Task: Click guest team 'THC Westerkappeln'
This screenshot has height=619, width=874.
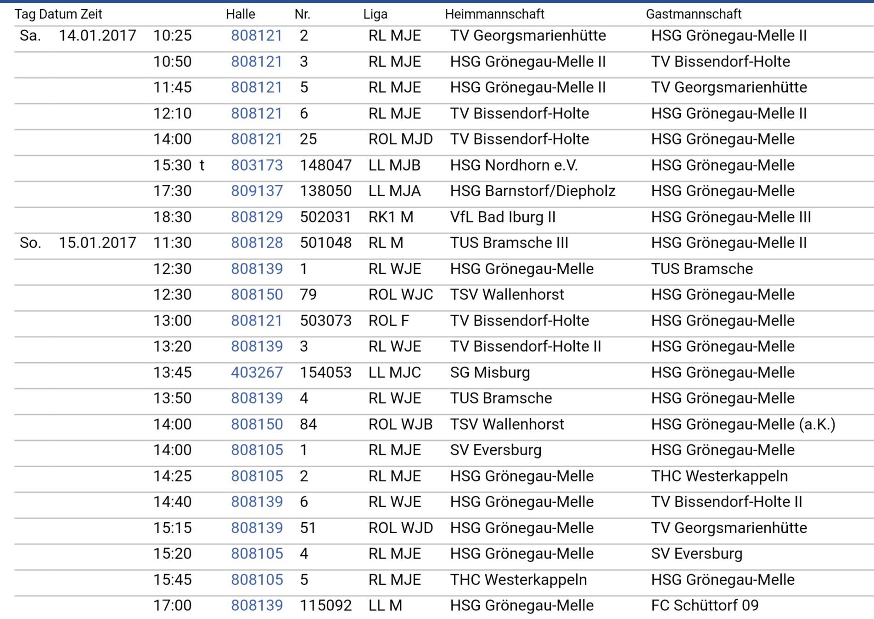Action: (719, 476)
